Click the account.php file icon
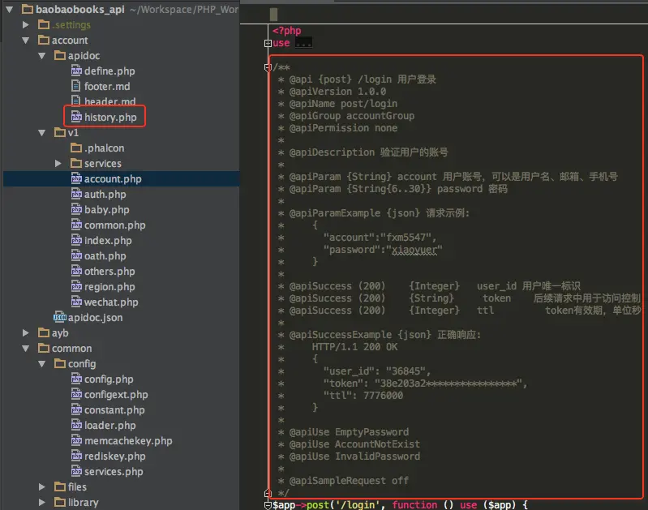The width and height of the screenshot is (648, 510). tap(76, 179)
